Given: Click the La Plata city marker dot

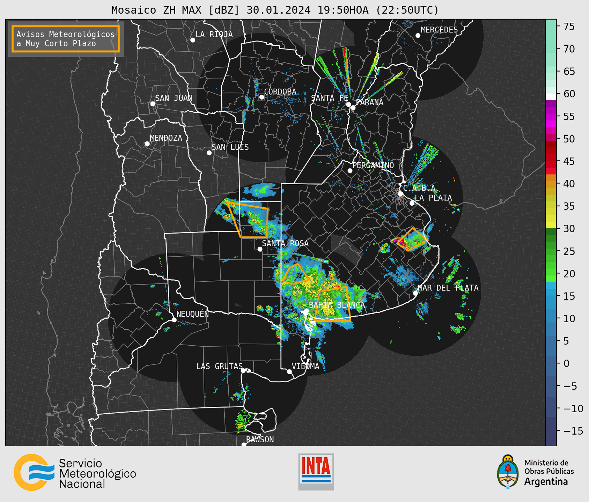Looking at the screenshot, I should click(x=412, y=203).
